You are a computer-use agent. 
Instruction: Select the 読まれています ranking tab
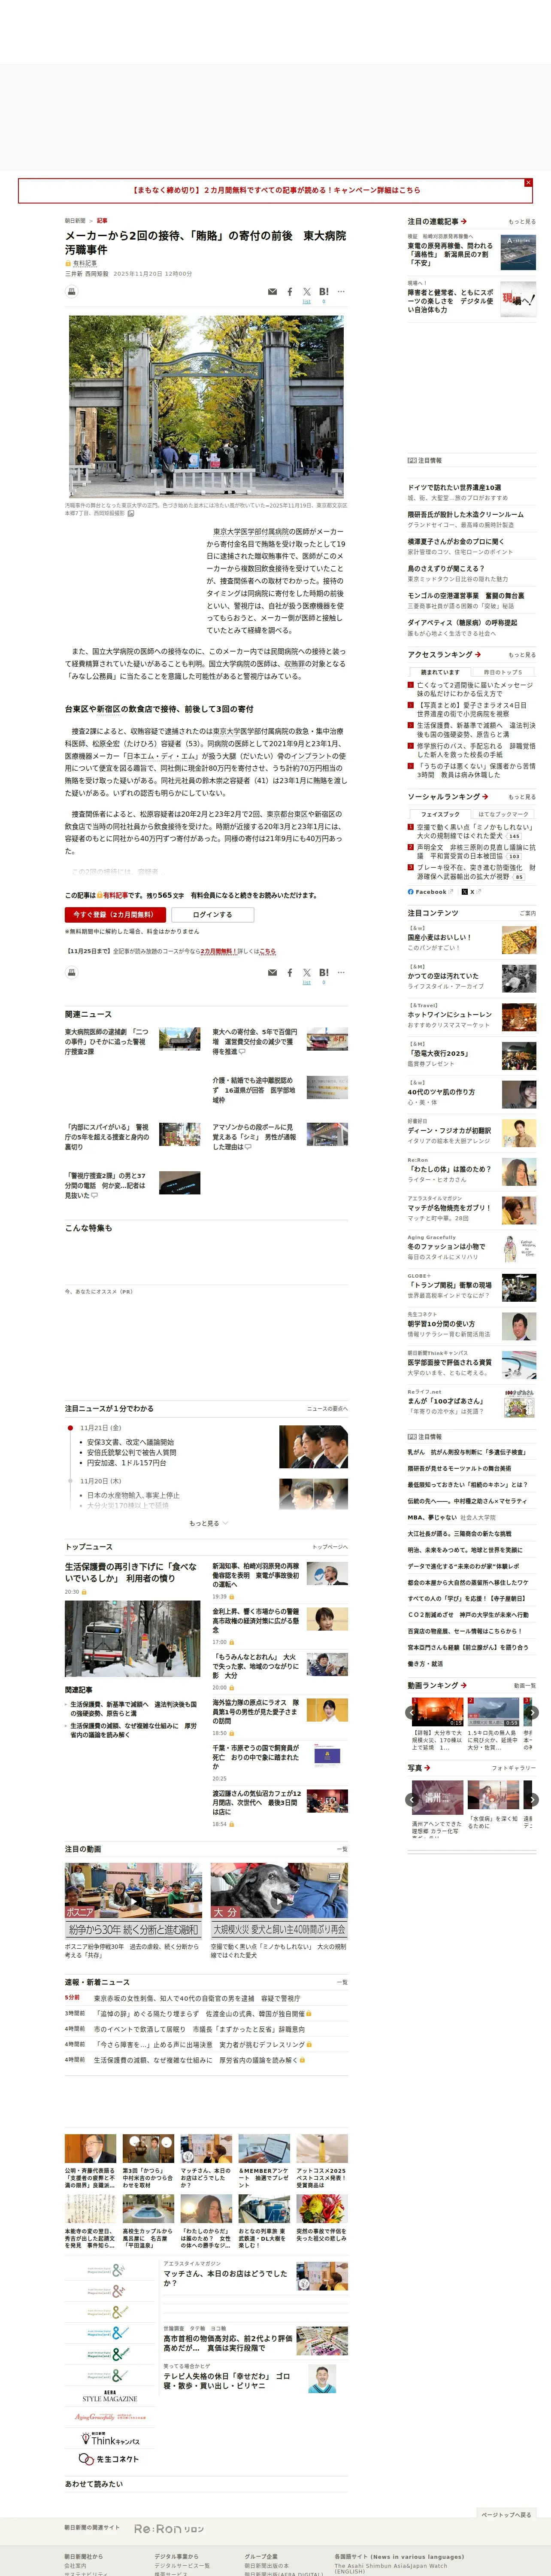click(440, 672)
